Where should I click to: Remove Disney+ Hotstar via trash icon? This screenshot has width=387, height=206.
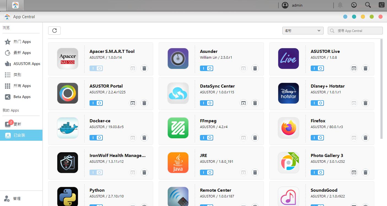click(365, 103)
